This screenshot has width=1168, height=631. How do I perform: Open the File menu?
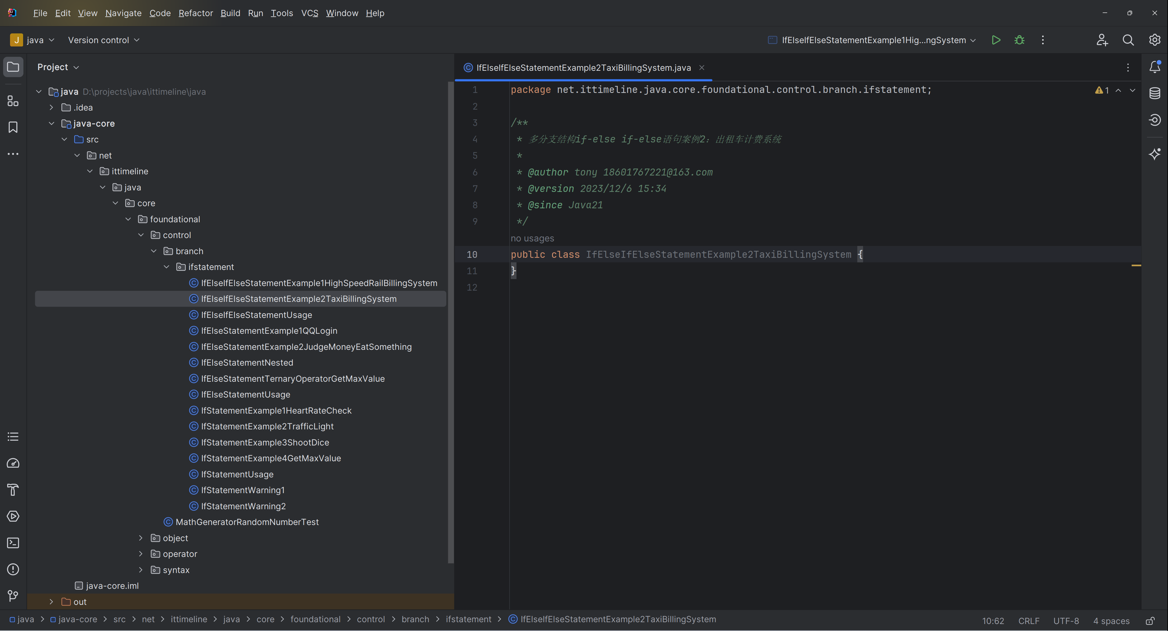click(x=40, y=13)
